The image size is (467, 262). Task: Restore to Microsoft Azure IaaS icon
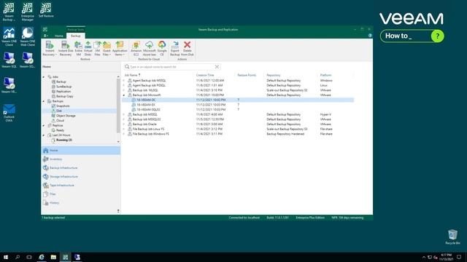coord(149,49)
